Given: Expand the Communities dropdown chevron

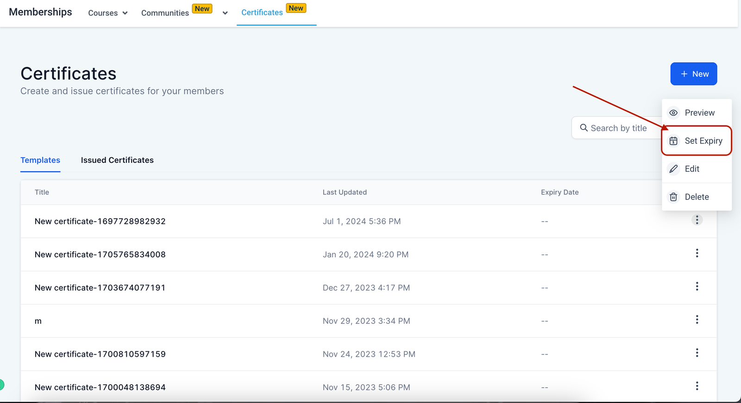Looking at the screenshot, I should (225, 13).
